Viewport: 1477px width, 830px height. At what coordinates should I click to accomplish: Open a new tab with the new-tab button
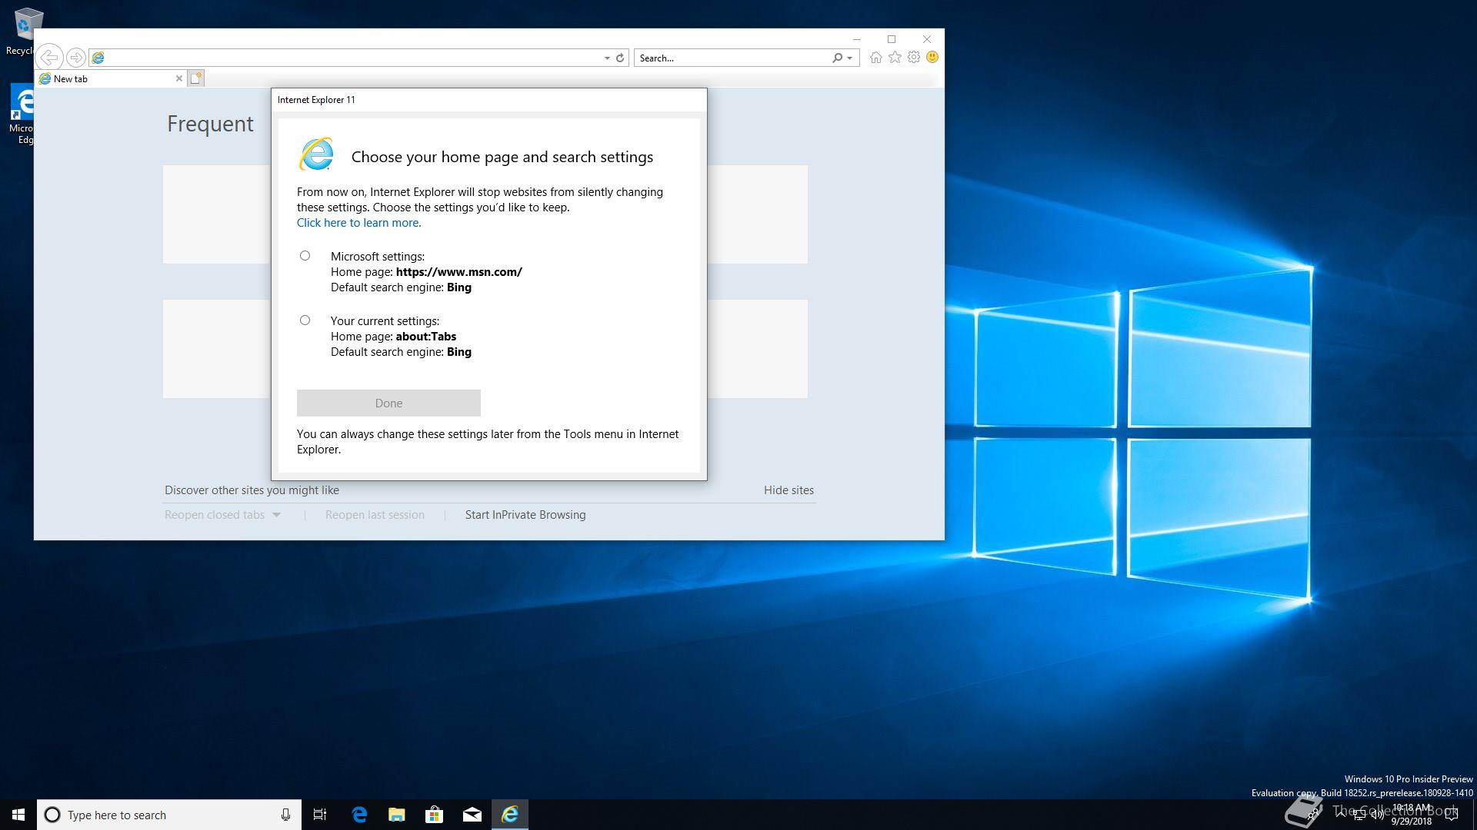(x=196, y=78)
